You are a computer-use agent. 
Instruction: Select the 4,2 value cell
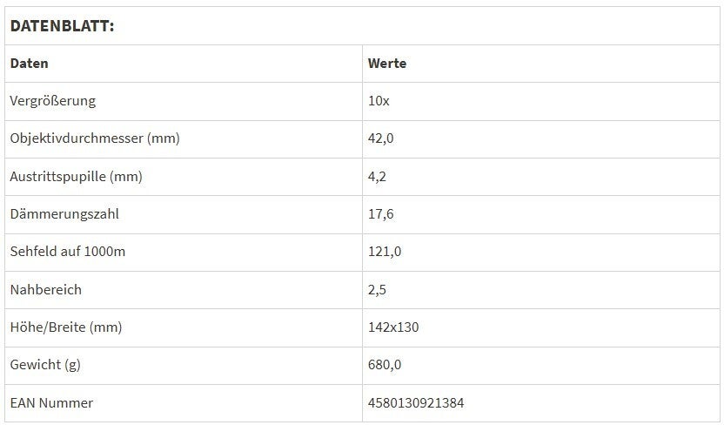pos(377,177)
